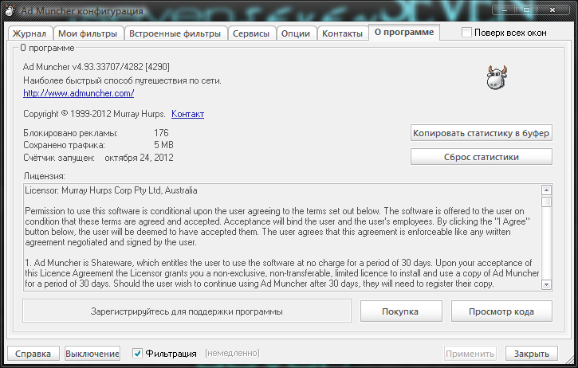Viewport: 578px width, 368px height.
Task: Click the Сброс статистики button
Action: click(481, 157)
